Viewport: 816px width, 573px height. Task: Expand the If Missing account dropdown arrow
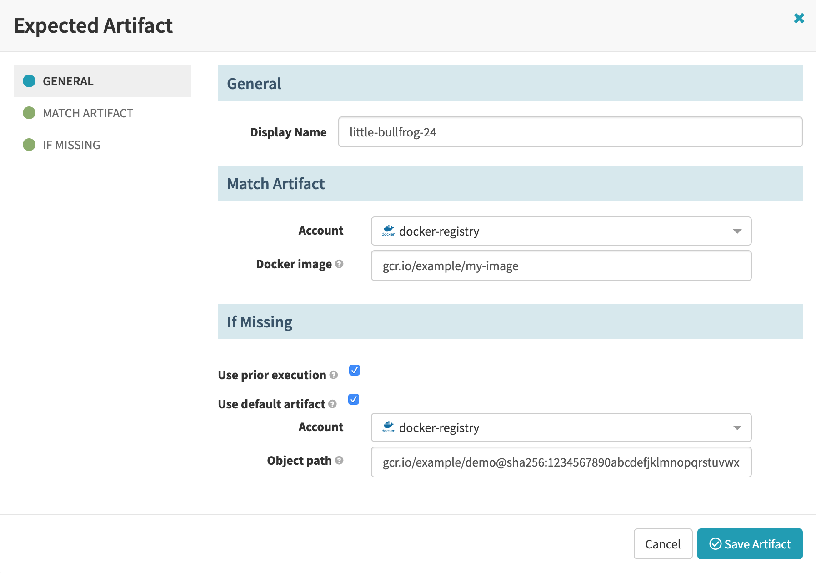coord(737,427)
